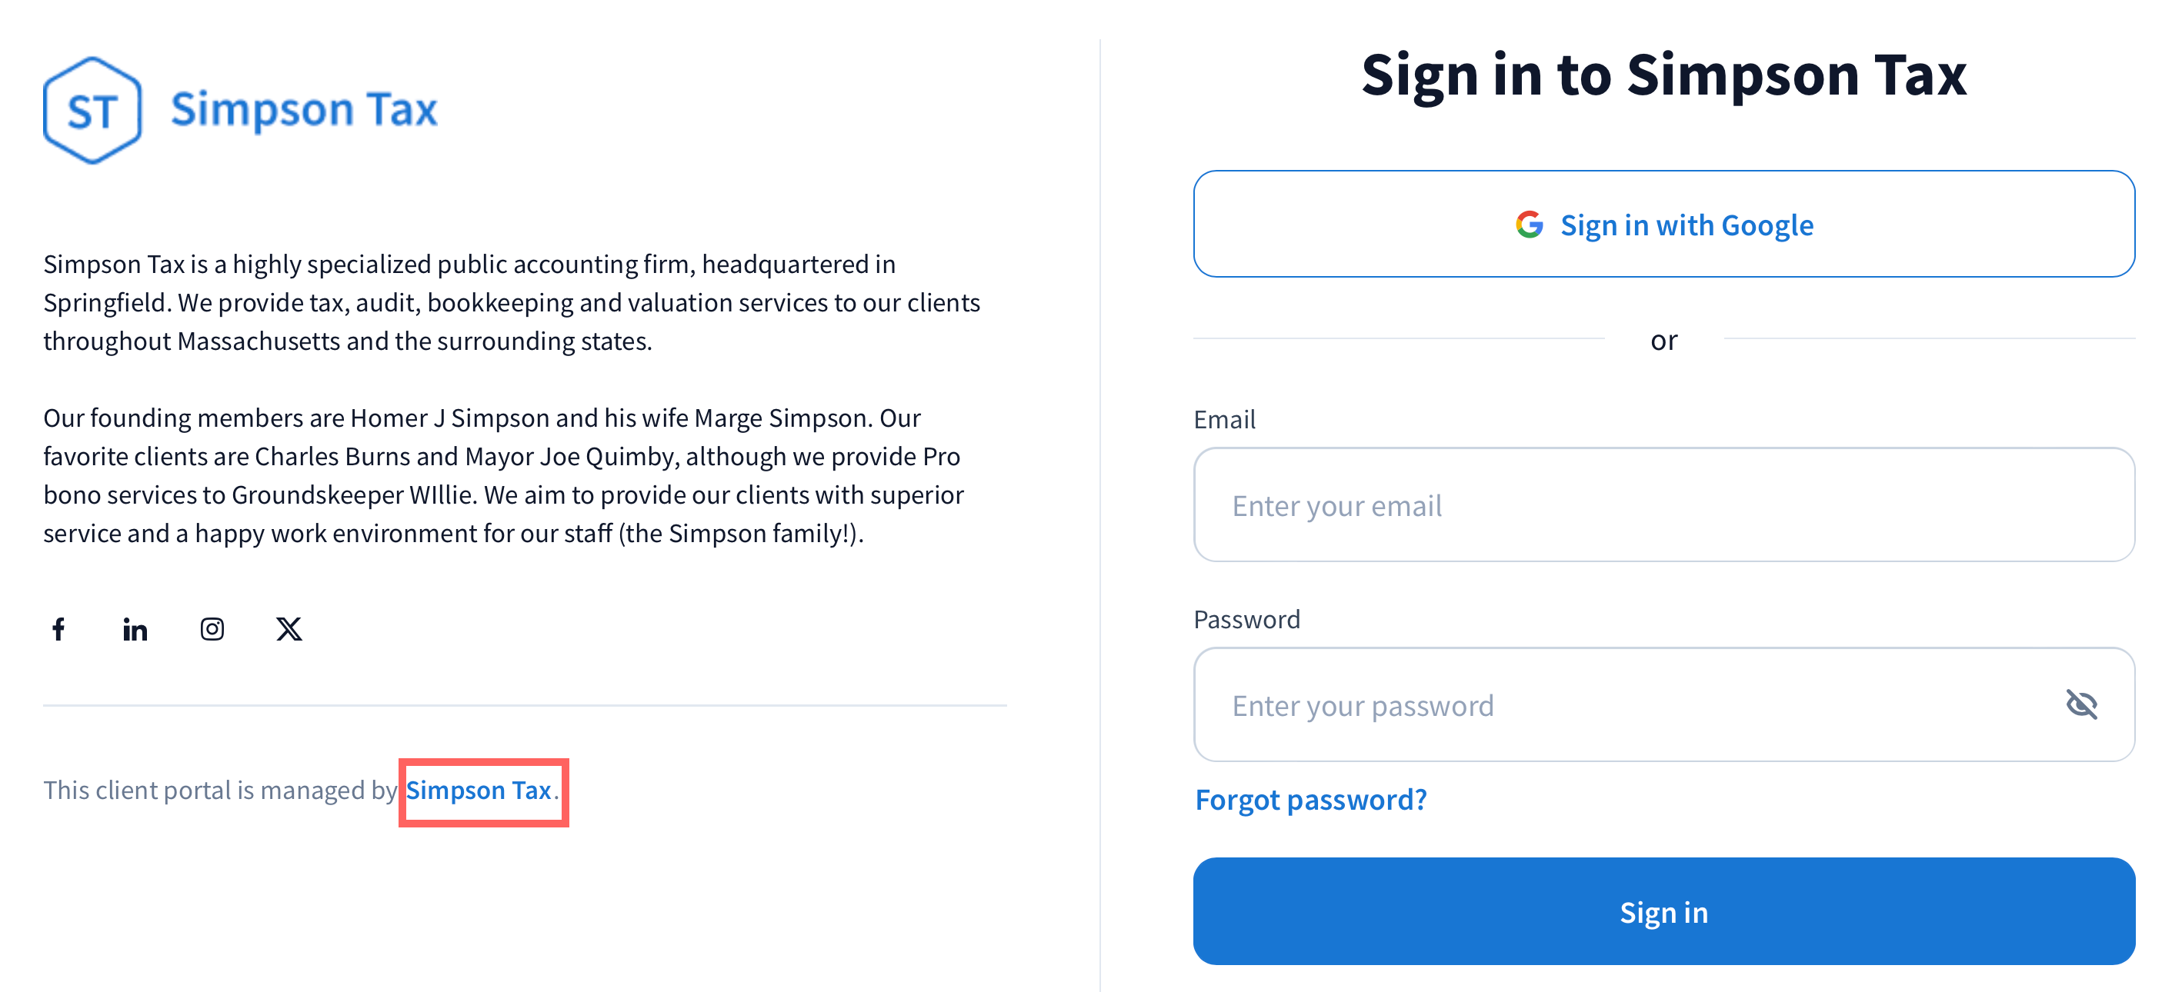This screenshot has width=2162, height=992.
Task: Click the paragraph about Springfield accounting firm
Action: pos(512,303)
